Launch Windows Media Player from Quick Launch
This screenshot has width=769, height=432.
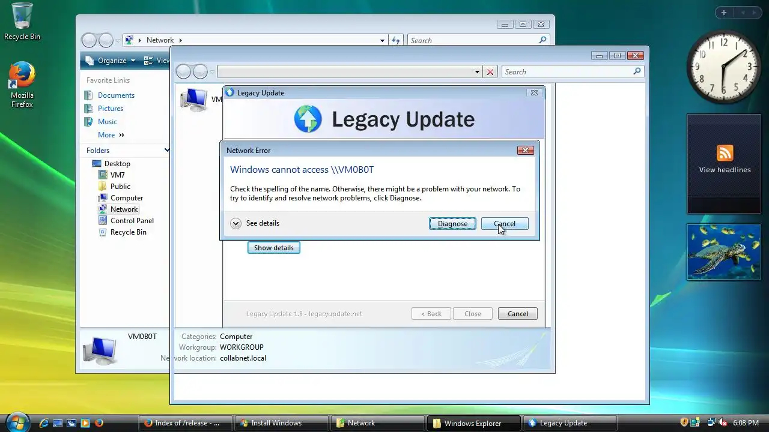click(85, 423)
